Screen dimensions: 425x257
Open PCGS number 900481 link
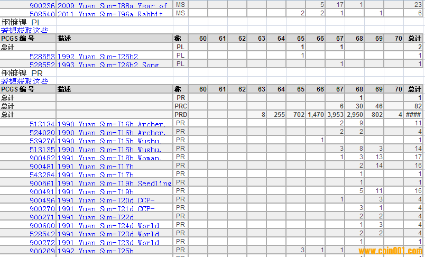click(42, 166)
